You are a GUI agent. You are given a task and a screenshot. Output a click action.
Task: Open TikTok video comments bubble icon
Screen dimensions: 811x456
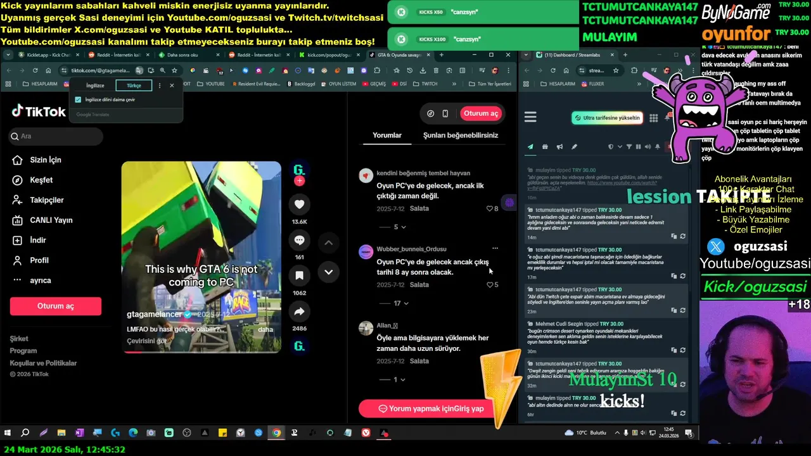coord(299,240)
